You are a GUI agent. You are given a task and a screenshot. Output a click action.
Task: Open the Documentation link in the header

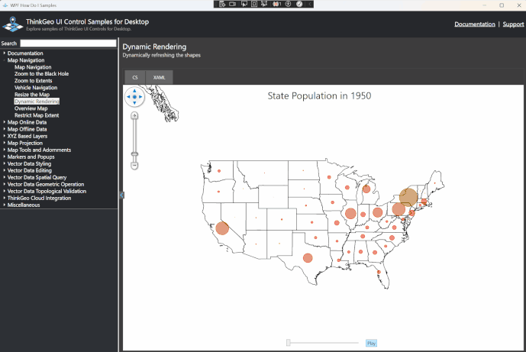475,24
